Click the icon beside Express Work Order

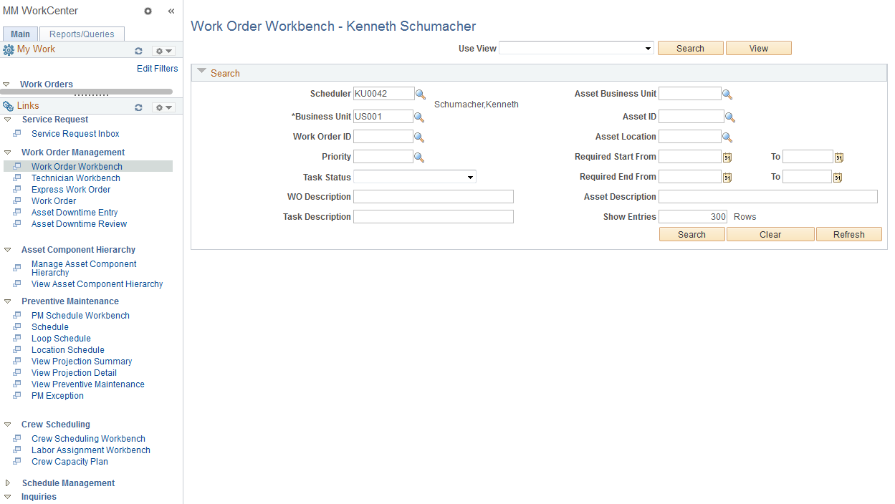point(17,190)
